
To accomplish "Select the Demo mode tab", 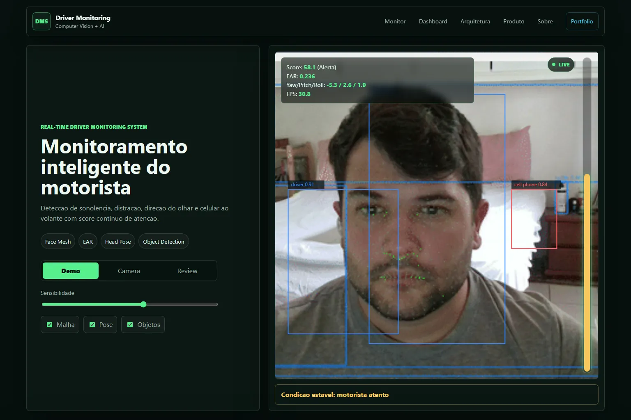I will [71, 271].
